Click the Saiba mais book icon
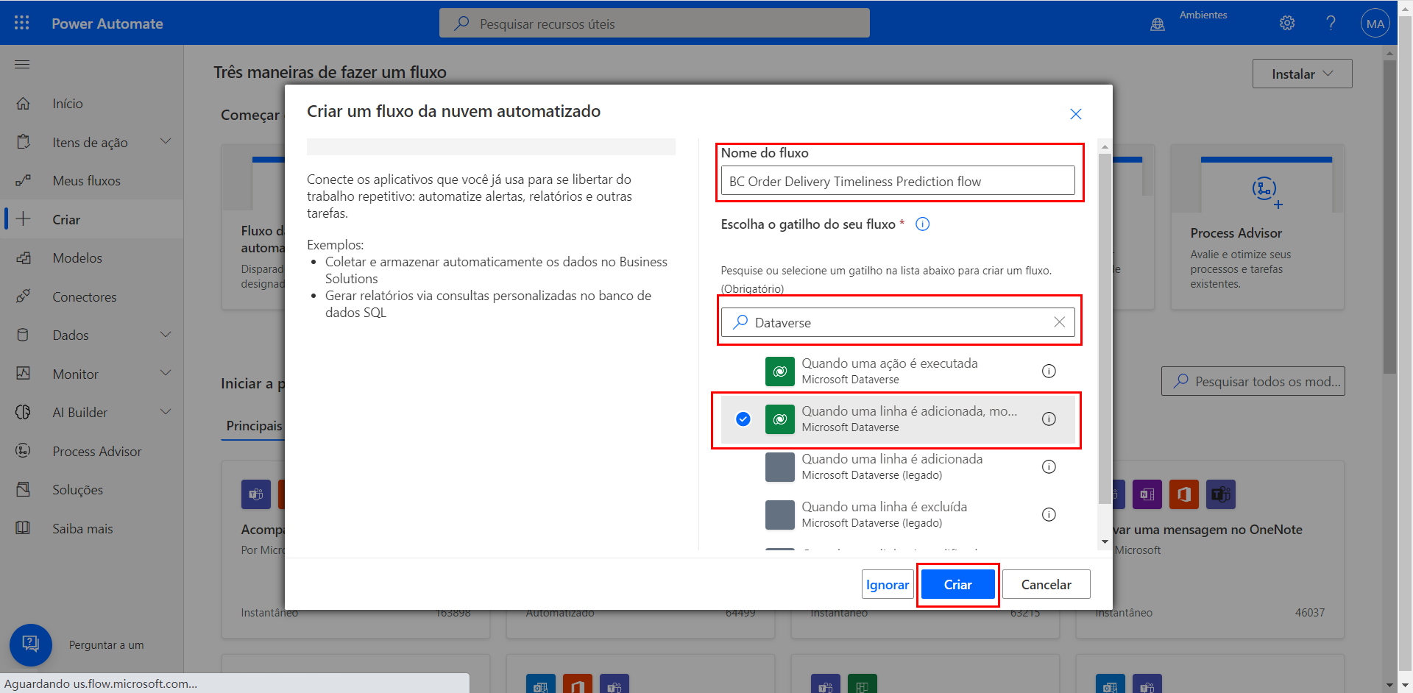Viewport: 1413px width, 693px height. (x=24, y=528)
